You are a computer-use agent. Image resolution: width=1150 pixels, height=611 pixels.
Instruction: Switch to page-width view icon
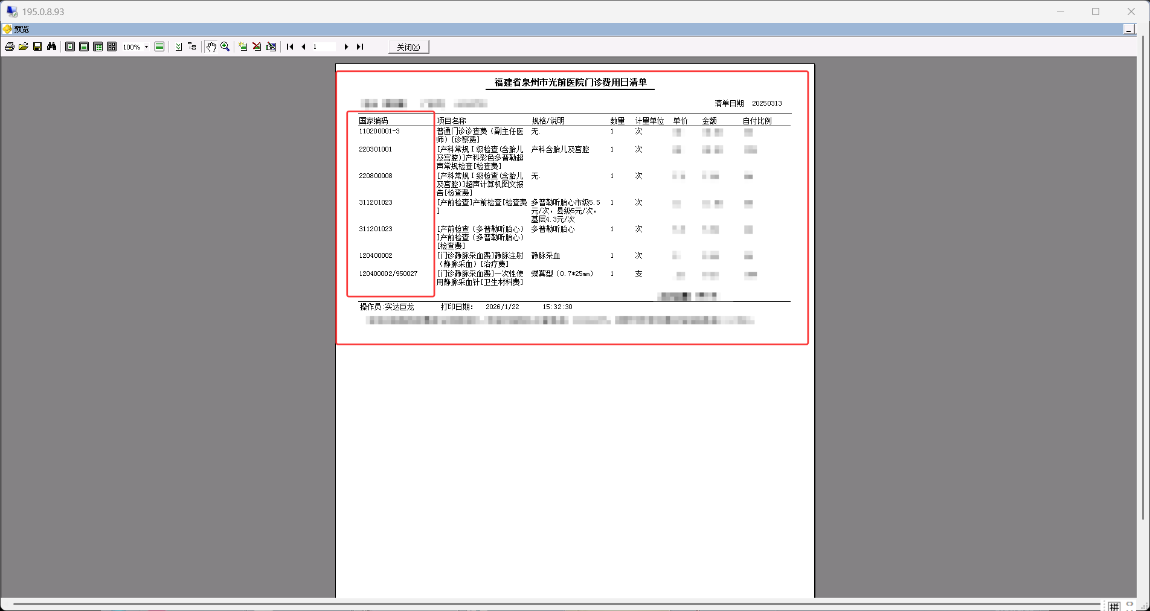[84, 46]
